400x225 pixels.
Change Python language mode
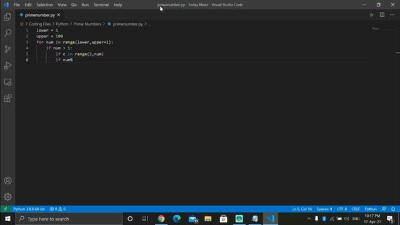pos(371,209)
